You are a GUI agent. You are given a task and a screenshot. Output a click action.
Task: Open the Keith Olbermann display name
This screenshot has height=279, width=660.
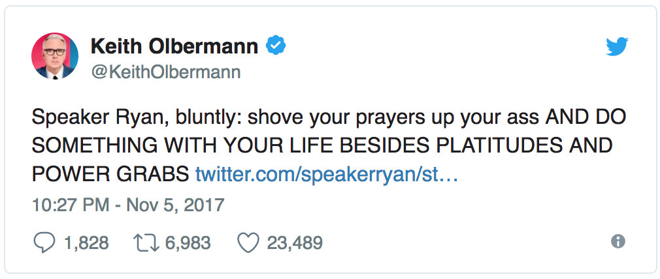pyautogui.click(x=174, y=46)
